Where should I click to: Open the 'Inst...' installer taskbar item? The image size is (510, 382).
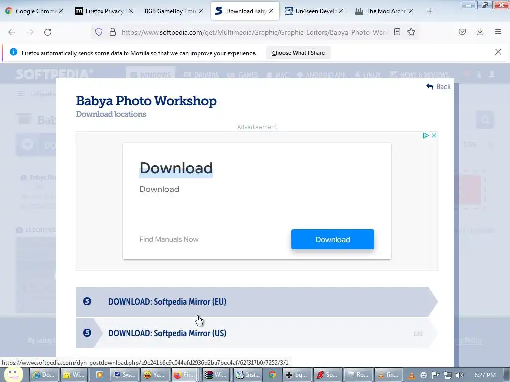248,375
